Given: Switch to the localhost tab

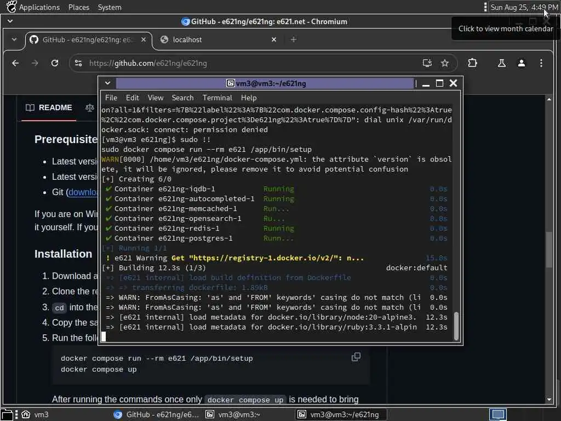Looking at the screenshot, I should point(218,39).
